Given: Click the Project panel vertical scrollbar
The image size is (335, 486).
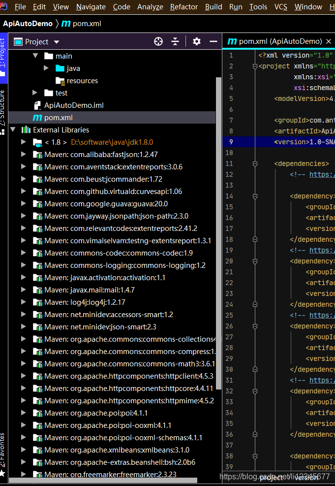Looking at the screenshot, I should (x=218, y=232).
